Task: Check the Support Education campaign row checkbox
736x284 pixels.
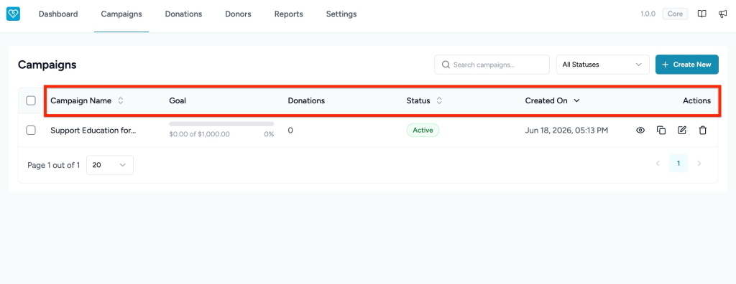Action: [x=31, y=131]
